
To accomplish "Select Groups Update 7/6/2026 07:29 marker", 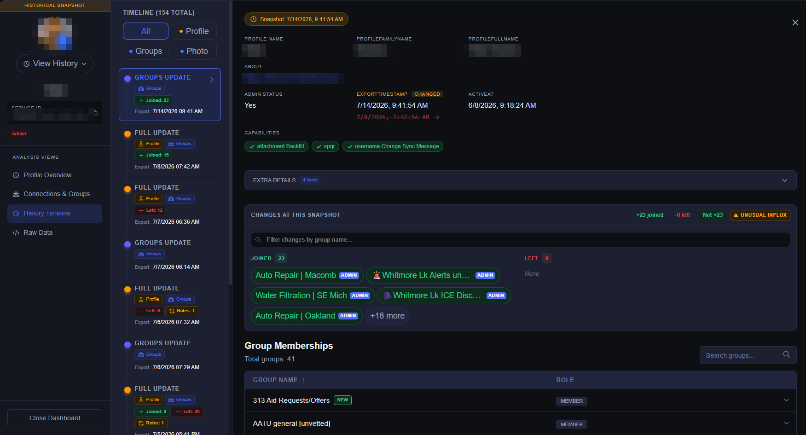I will tap(128, 344).
